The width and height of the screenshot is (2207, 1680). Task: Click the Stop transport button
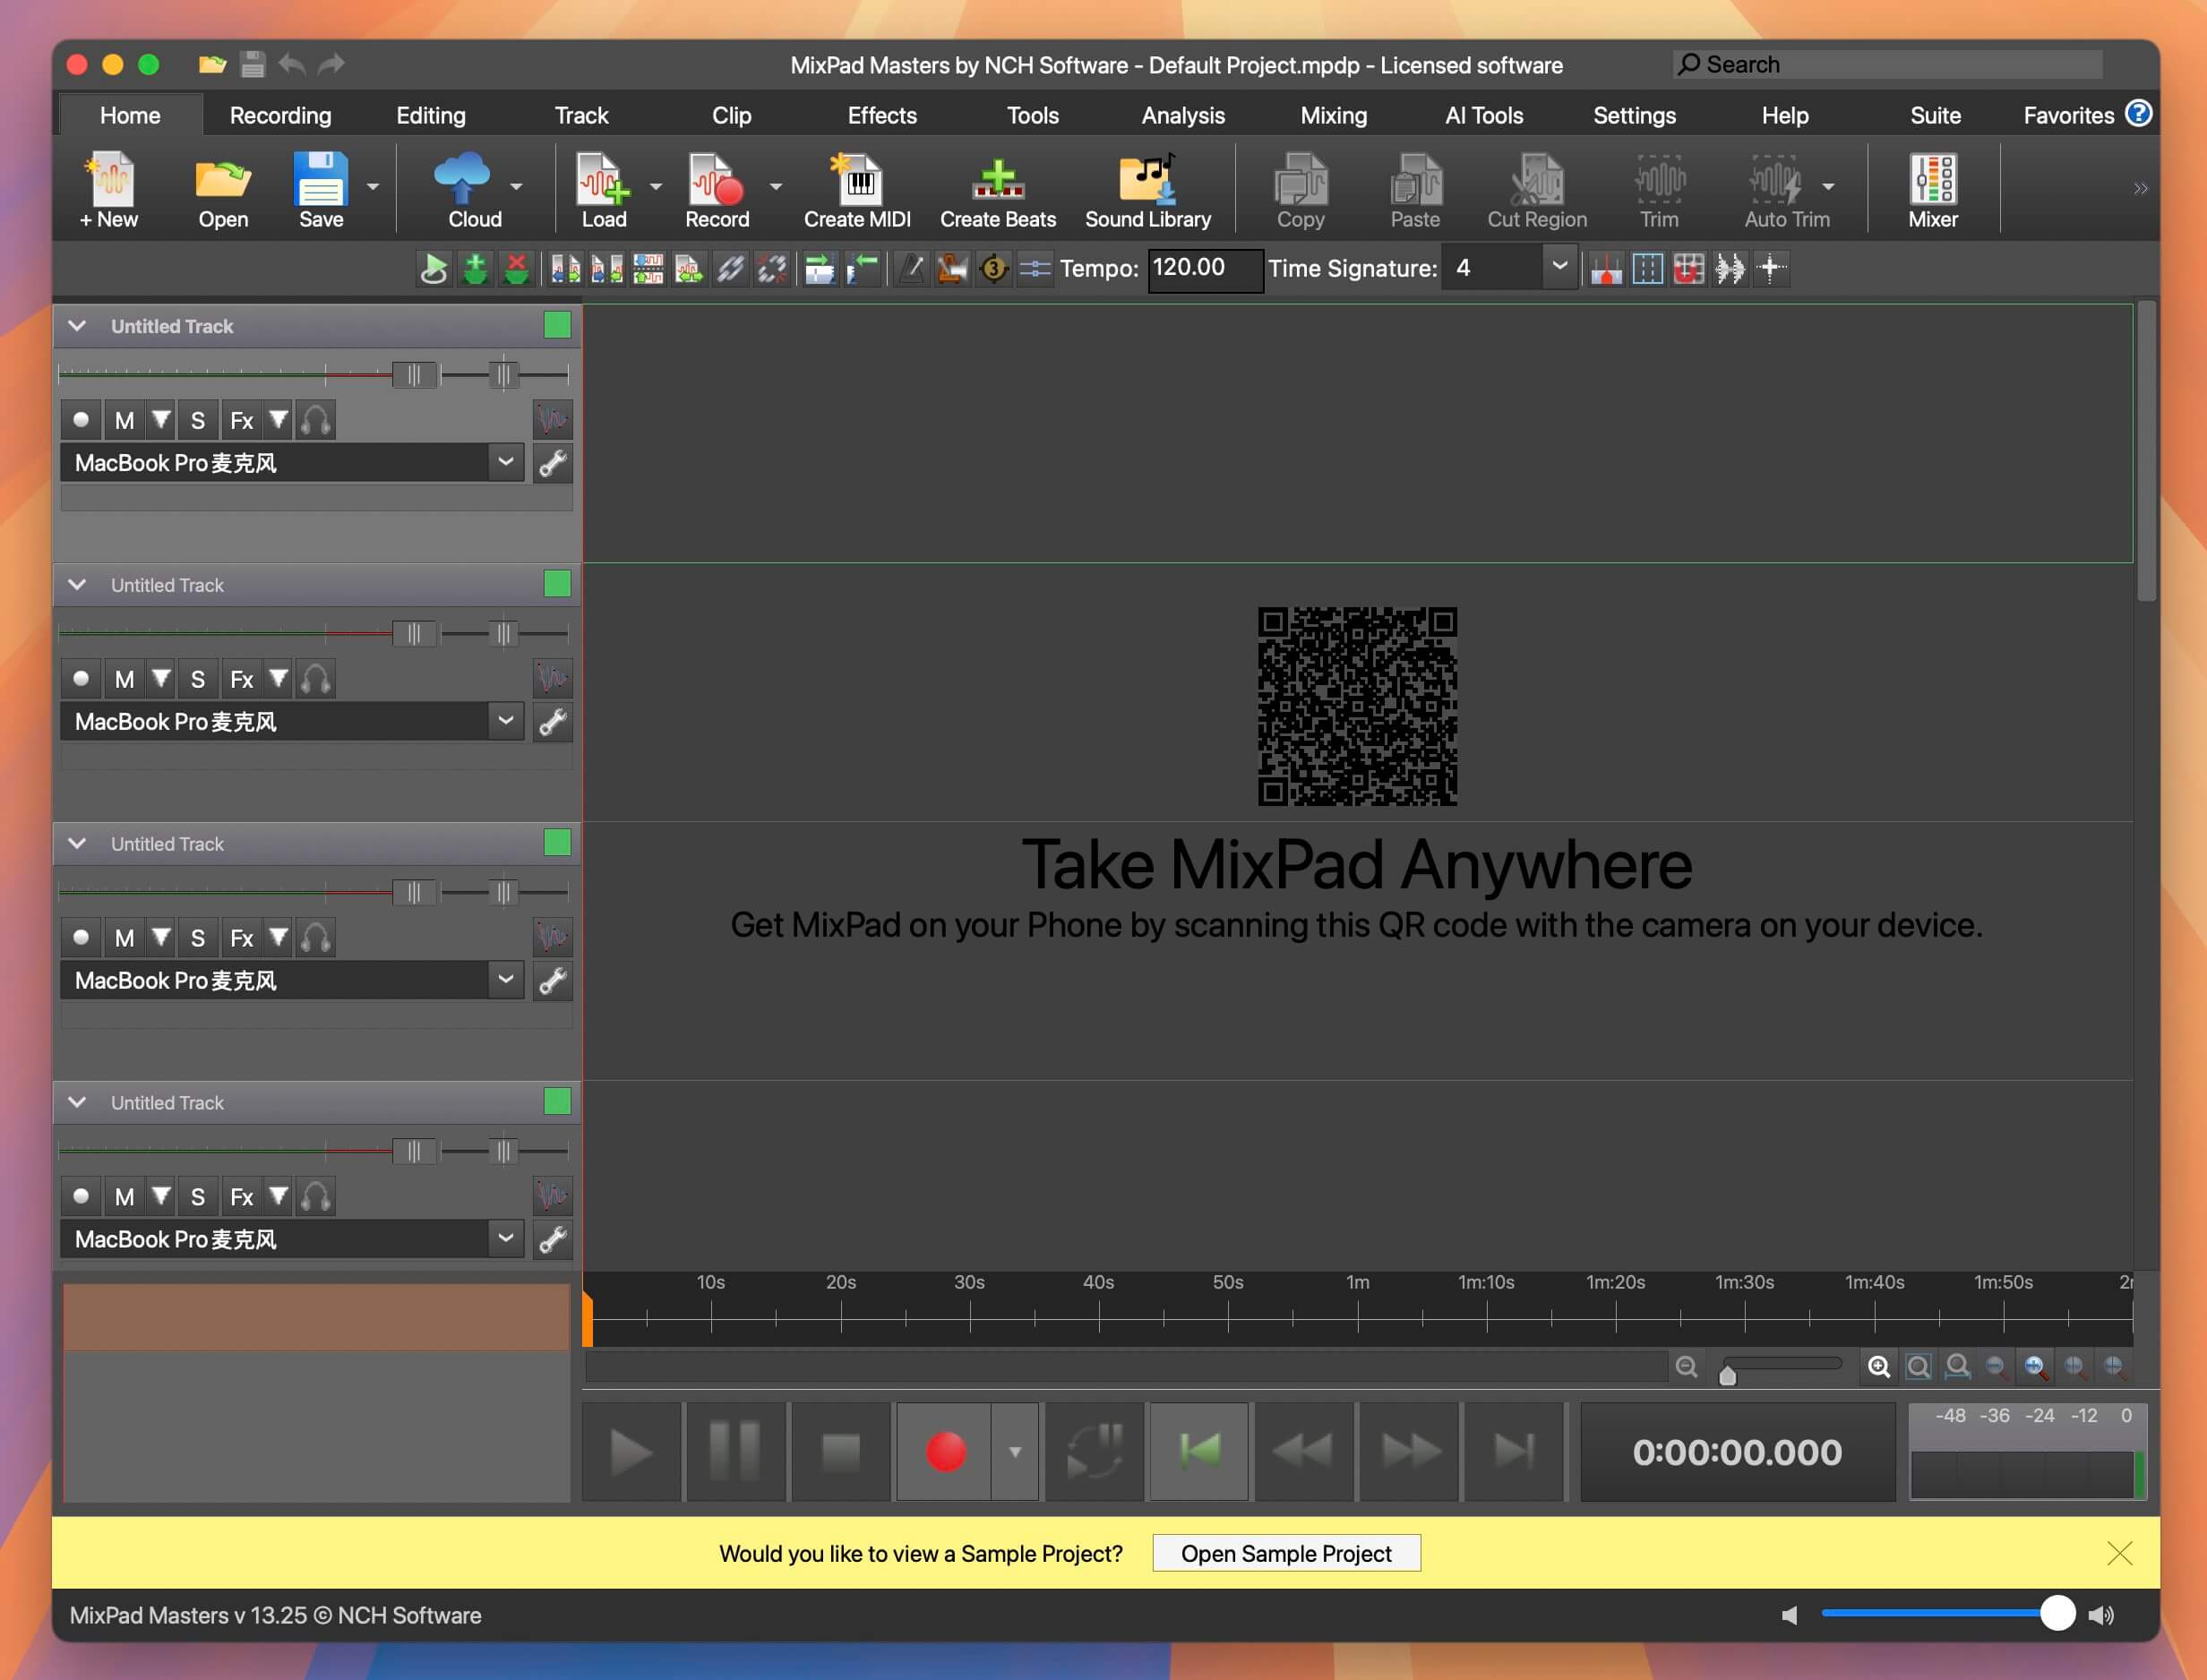(x=841, y=1451)
